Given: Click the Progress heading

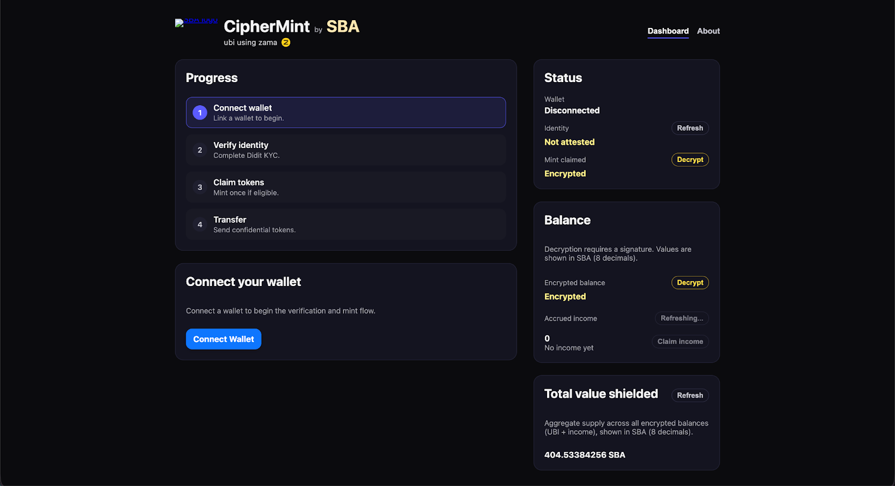Looking at the screenshot, I should click(211, 78).
